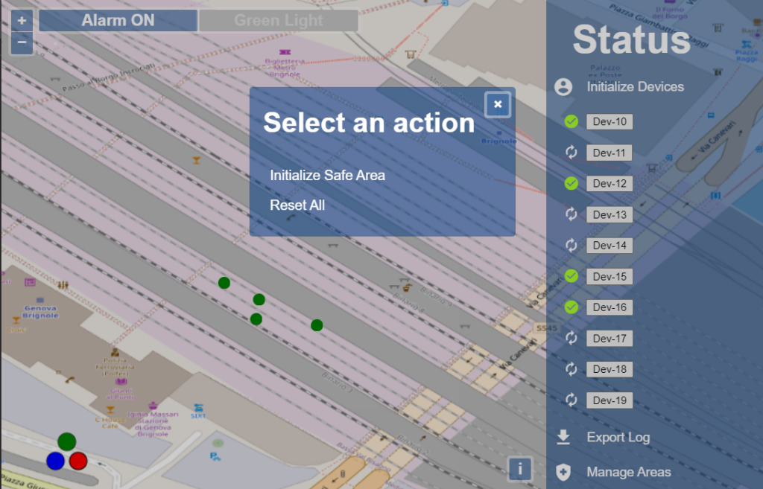Image resolution: width=763 pixels, height=489 pixels.
Task: Click the zoom out minus button
Action: click(x=22, y=42)
